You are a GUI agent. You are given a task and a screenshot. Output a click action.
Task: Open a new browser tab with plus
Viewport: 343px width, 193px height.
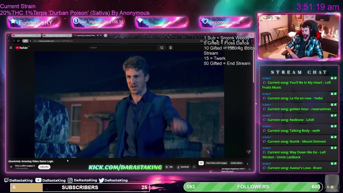(x=106, y=35)
